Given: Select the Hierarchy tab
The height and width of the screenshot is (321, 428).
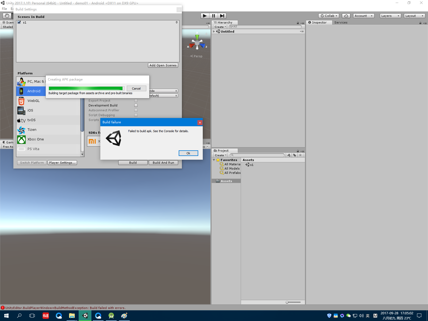Looking at the screenshot, I should 225,22.
